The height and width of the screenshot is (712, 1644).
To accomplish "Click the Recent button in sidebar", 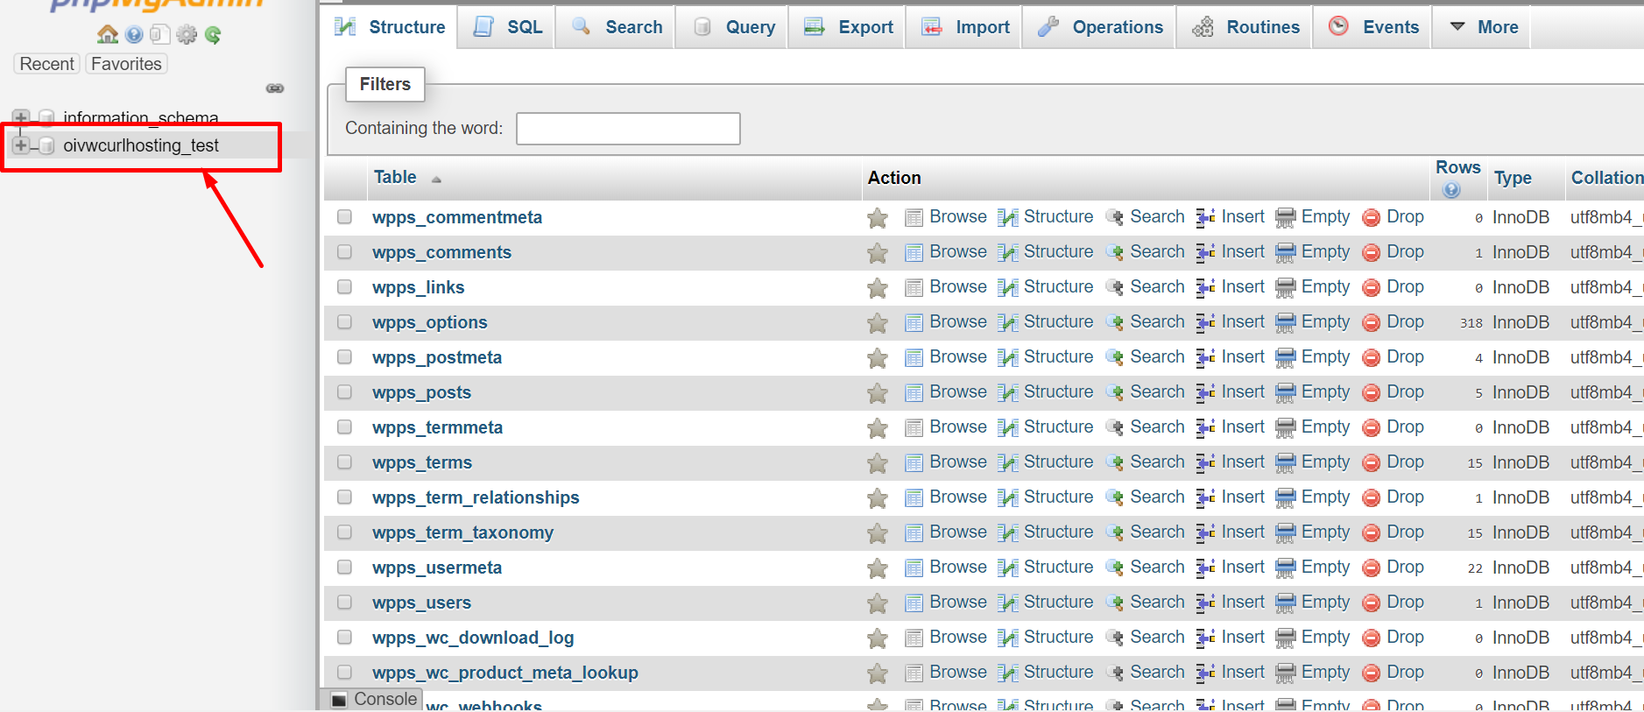I will tap(47, 64).
